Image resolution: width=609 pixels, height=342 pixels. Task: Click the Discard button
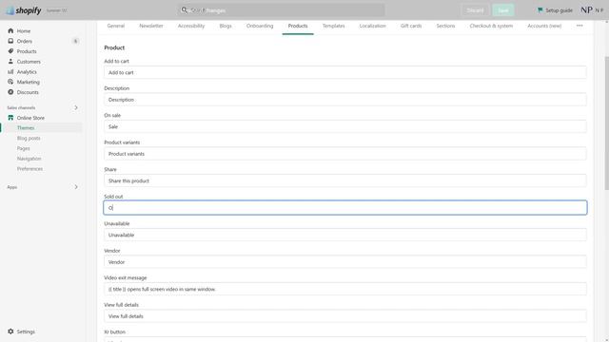[475, 10]
